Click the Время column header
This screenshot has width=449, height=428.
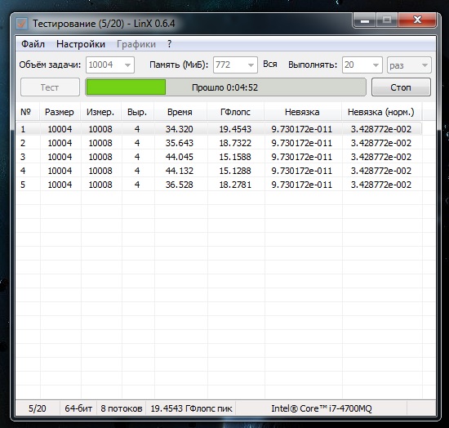point(180,112)
